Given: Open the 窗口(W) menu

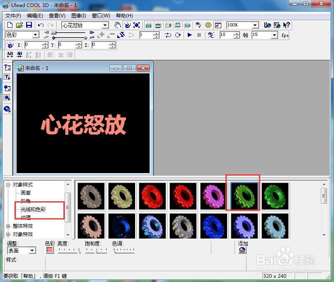Looking at the screenshot, I should click(101, 16).
